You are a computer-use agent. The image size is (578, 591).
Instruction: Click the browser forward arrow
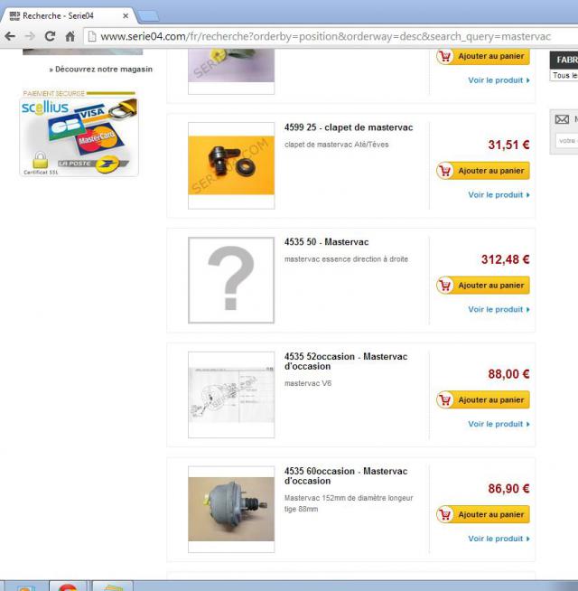(30, 36)
